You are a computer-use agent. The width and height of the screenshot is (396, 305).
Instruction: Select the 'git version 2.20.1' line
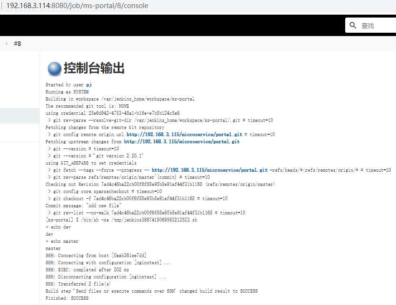click(x=95, y=156)
